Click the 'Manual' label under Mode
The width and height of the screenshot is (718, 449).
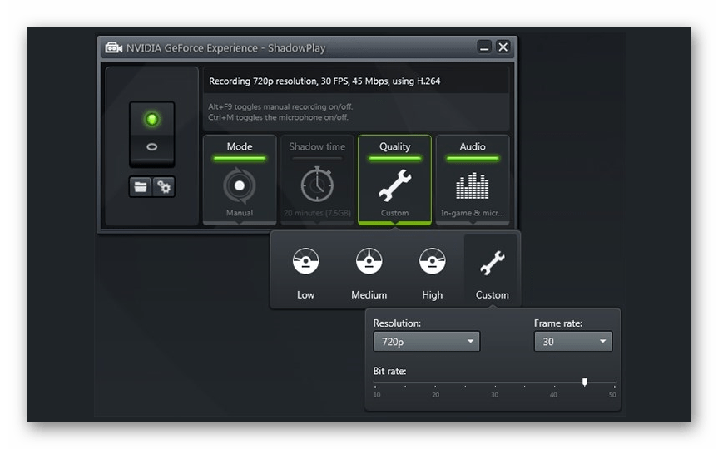[x=240, y=213]
